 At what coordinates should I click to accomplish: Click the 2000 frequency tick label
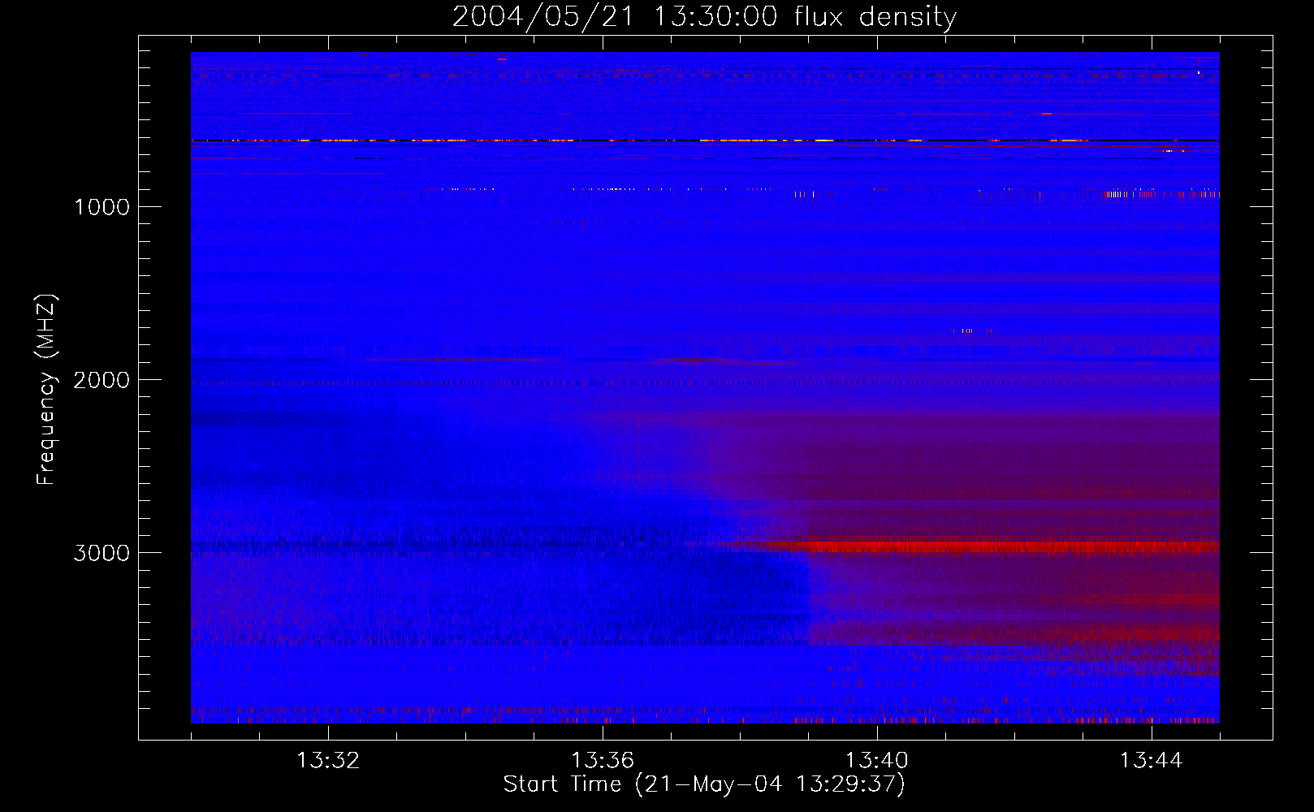[102, 380]
